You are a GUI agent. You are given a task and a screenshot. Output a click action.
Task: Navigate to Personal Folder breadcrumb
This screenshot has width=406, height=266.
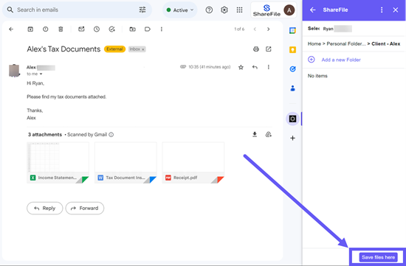pyautogui.click(x=346, y=44)
